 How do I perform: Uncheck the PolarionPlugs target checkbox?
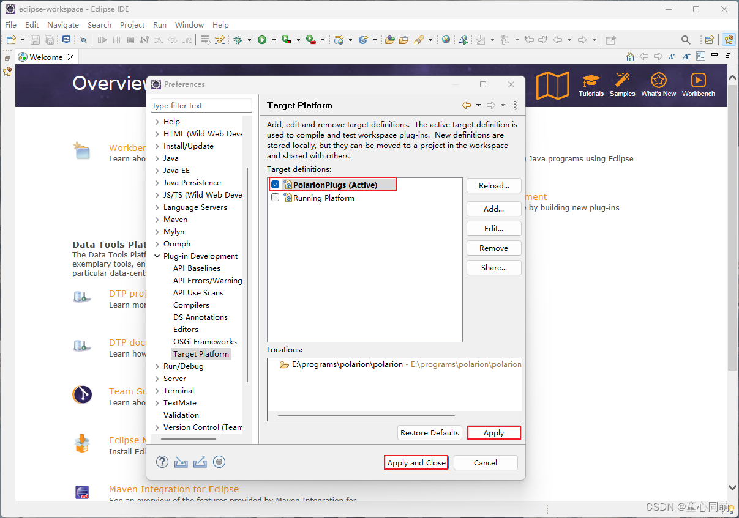276,185
